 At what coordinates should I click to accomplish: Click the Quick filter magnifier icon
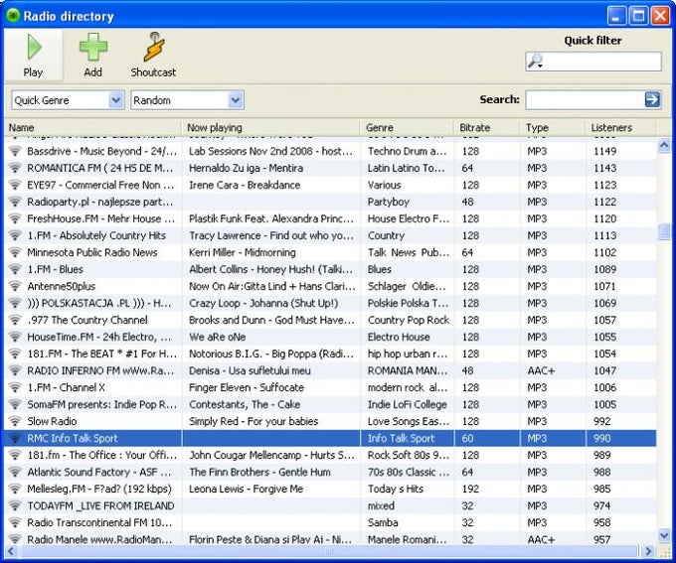(x=536, y=62)
